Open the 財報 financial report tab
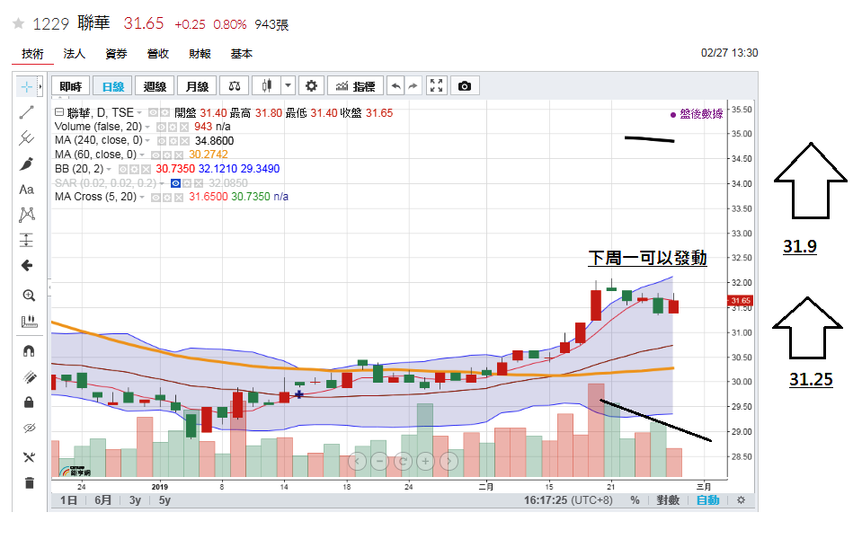Screen dimensions: 853x539 click(200, 54)
